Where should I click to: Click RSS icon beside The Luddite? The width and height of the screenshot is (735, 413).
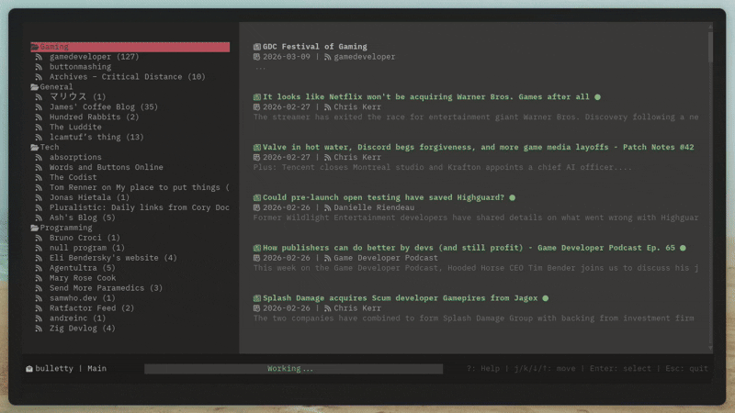tap(39, 128)
